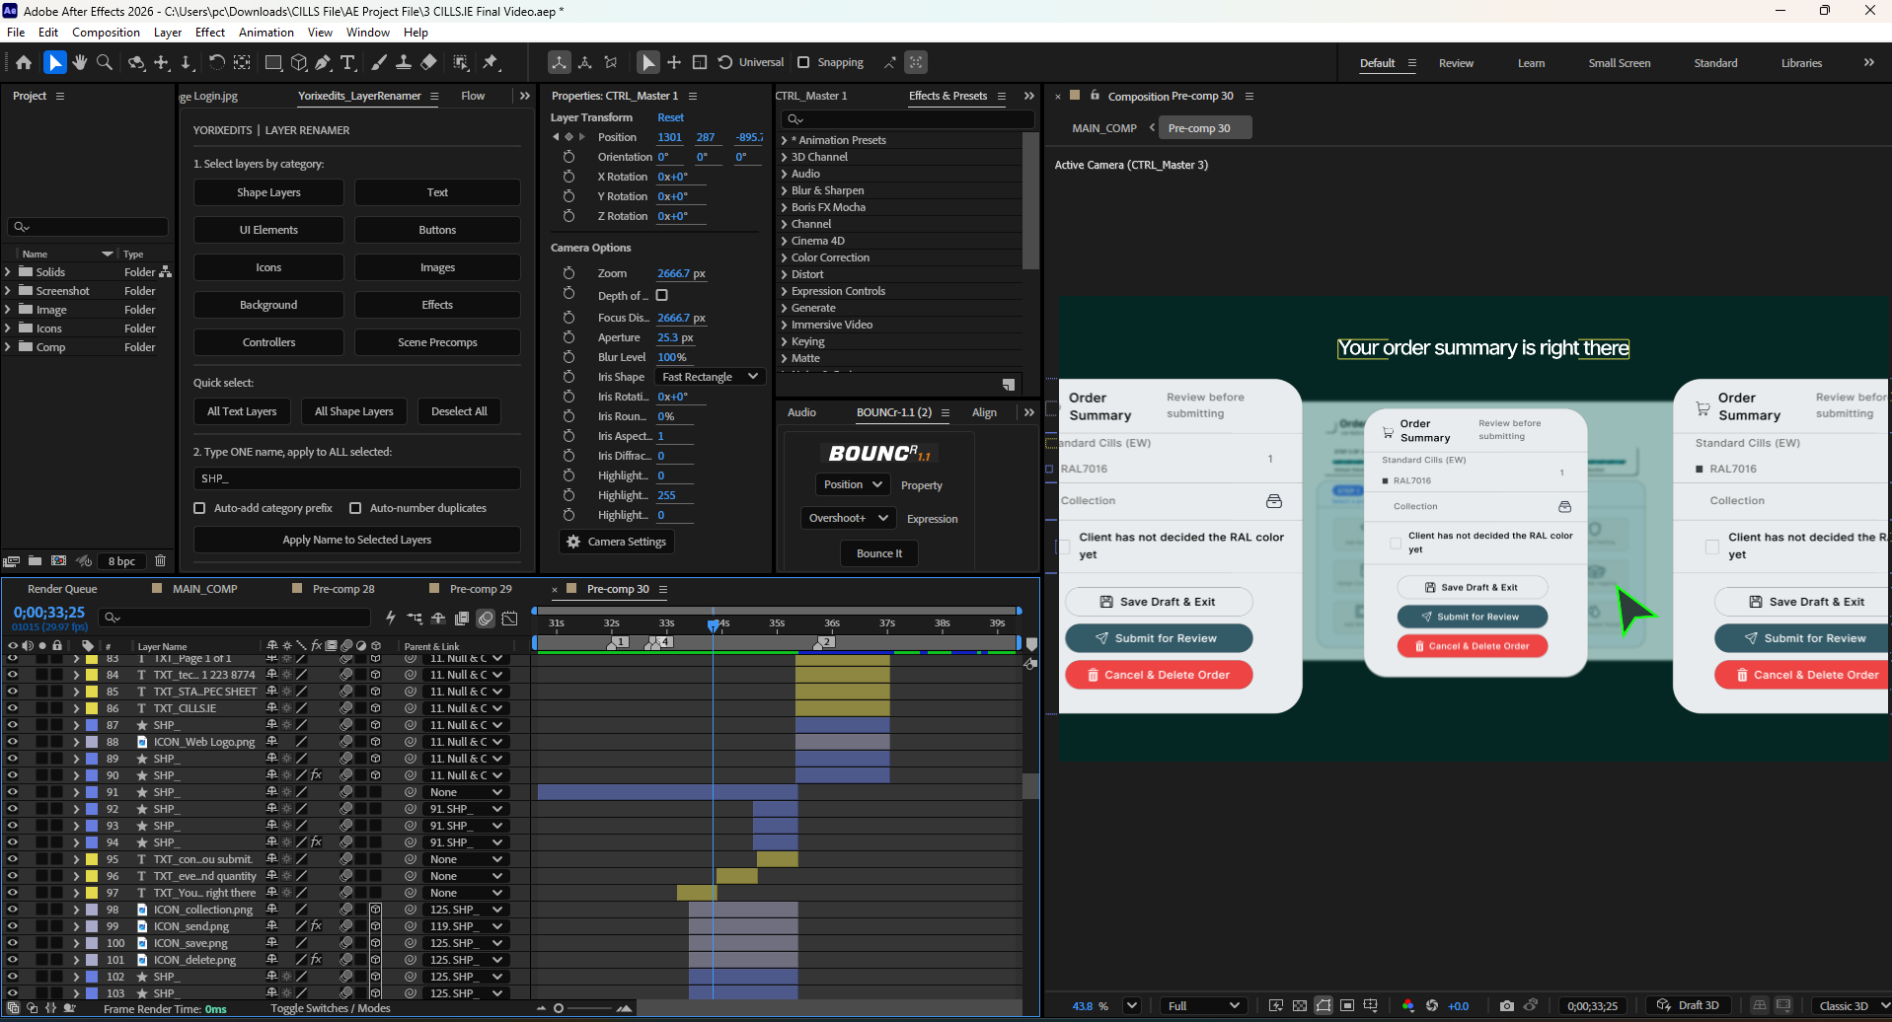Toggle visibility of layer 98 ICON_collection.png
This screenshot has height=1022, width=1892.
pyautogui.click(x=12, y=910)
